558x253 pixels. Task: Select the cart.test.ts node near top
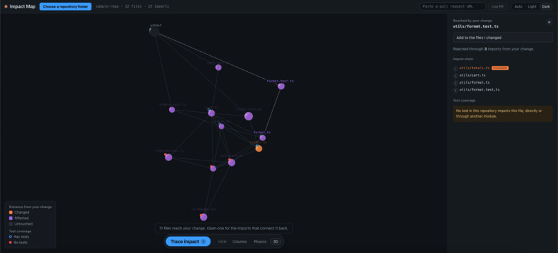[x=219, y=68]
